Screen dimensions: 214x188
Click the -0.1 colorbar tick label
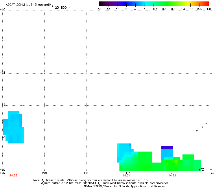[x=191, y=9]
